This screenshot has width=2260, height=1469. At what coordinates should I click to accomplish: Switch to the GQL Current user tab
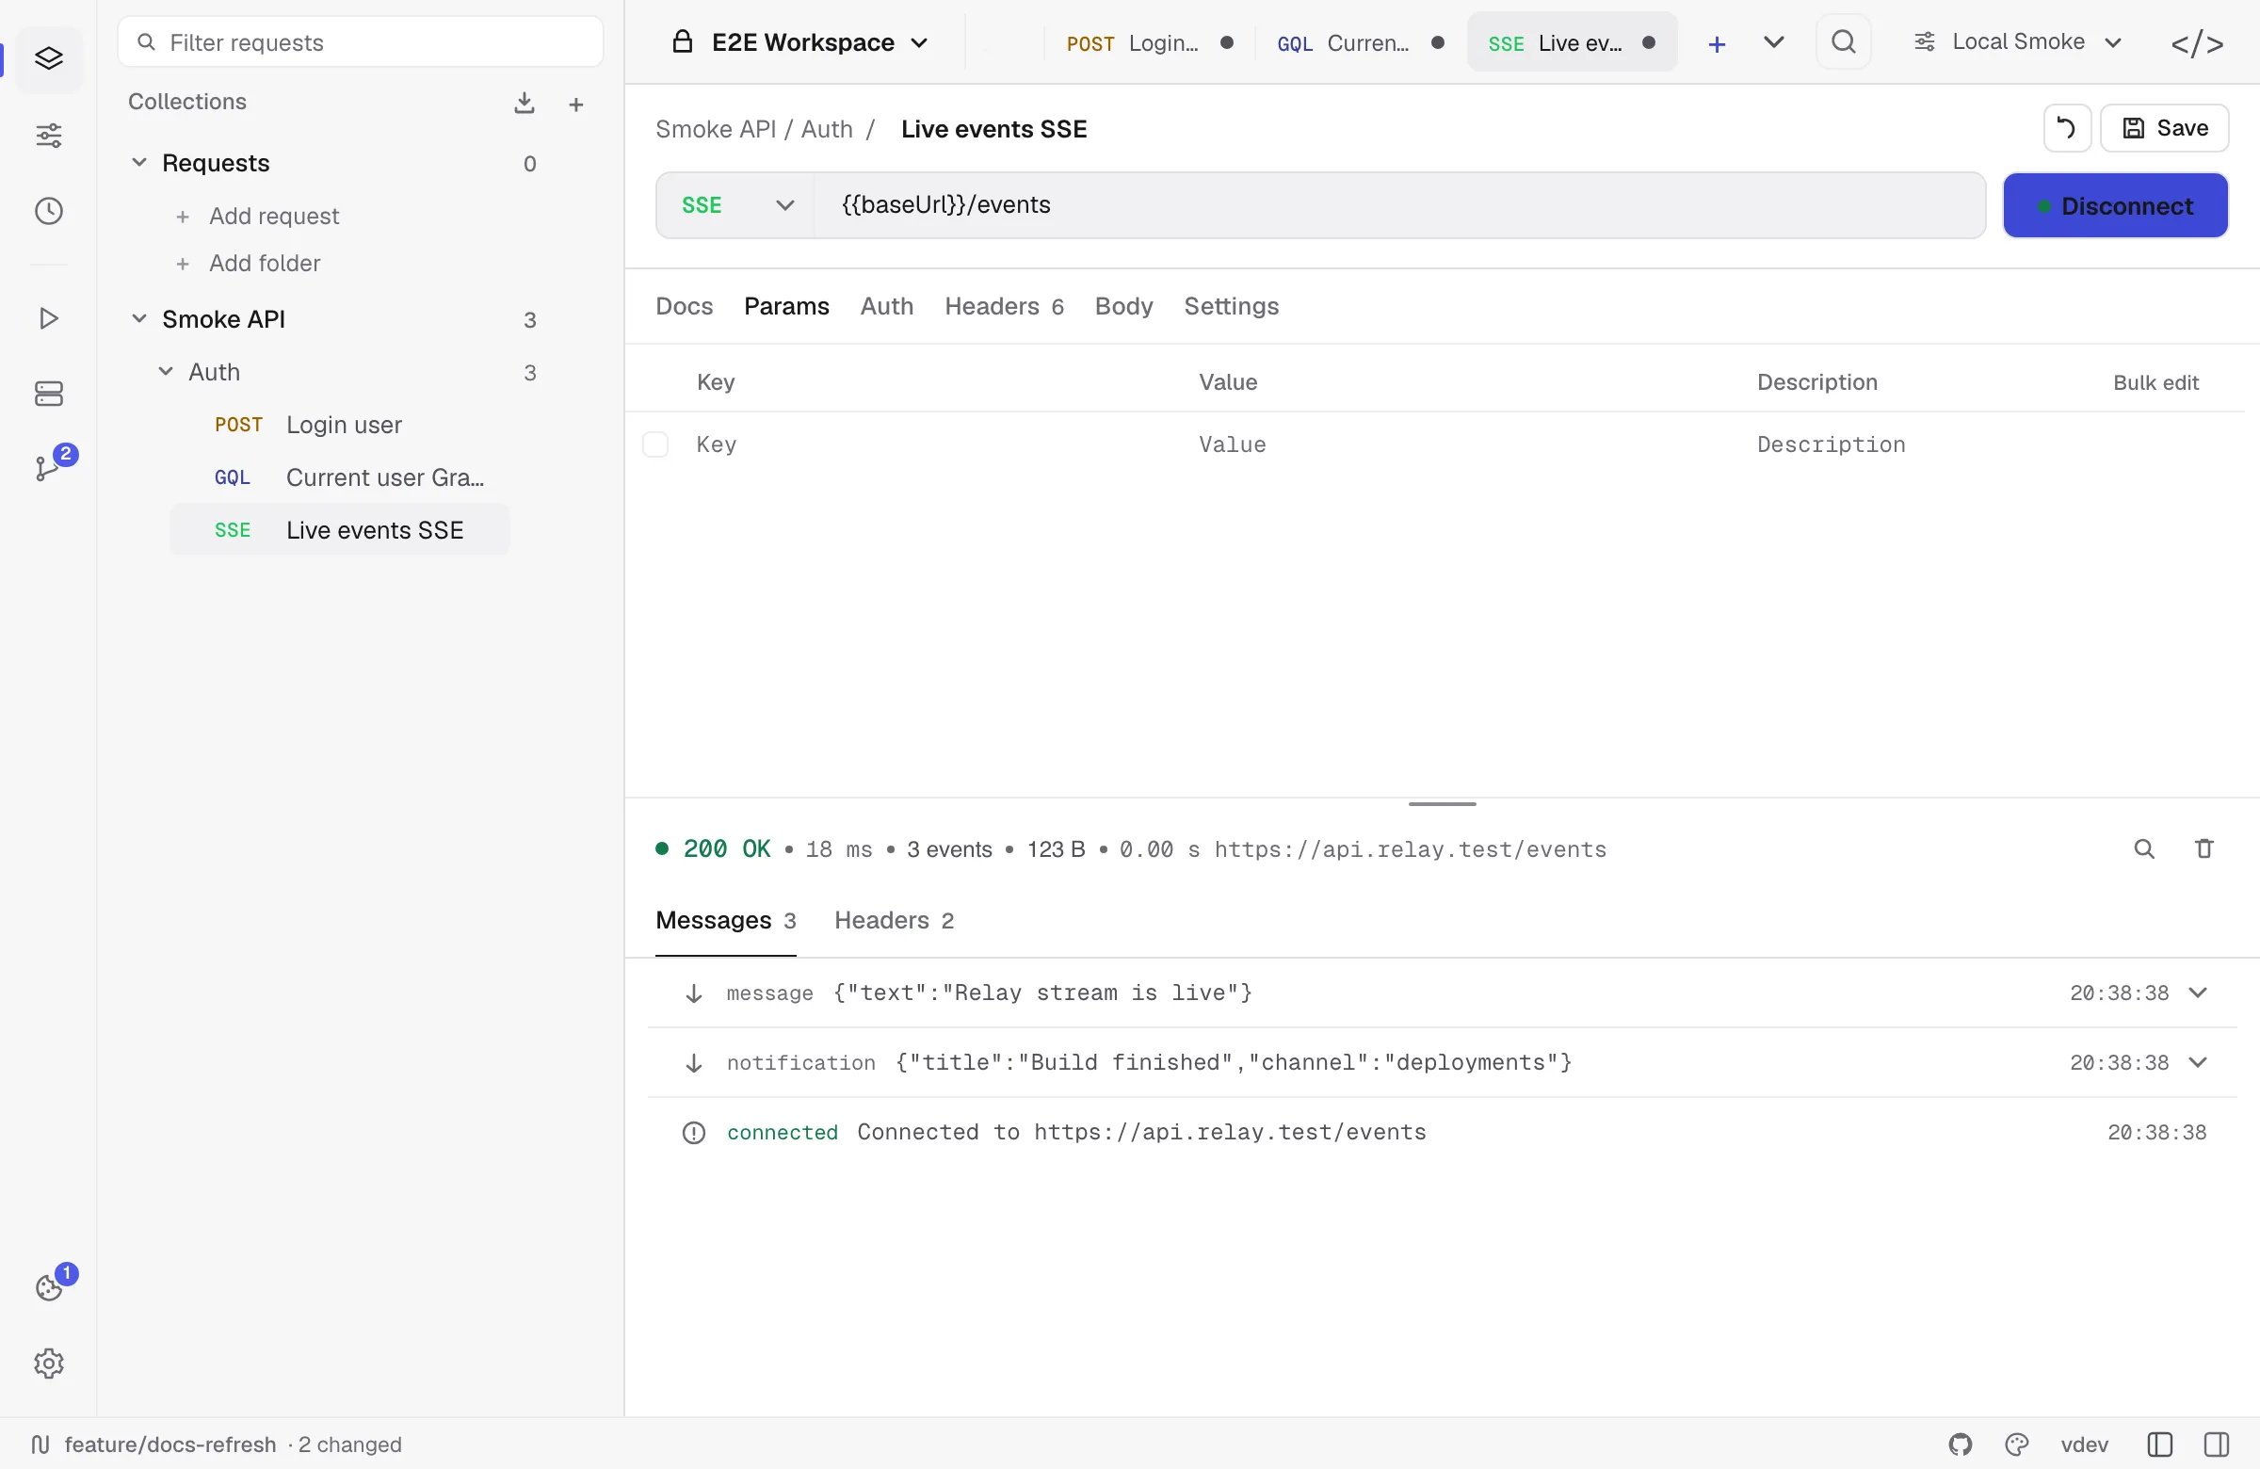point(1361,42)
